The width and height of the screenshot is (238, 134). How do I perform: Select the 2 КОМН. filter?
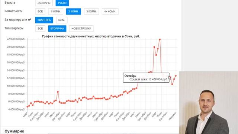coord(74,12)
